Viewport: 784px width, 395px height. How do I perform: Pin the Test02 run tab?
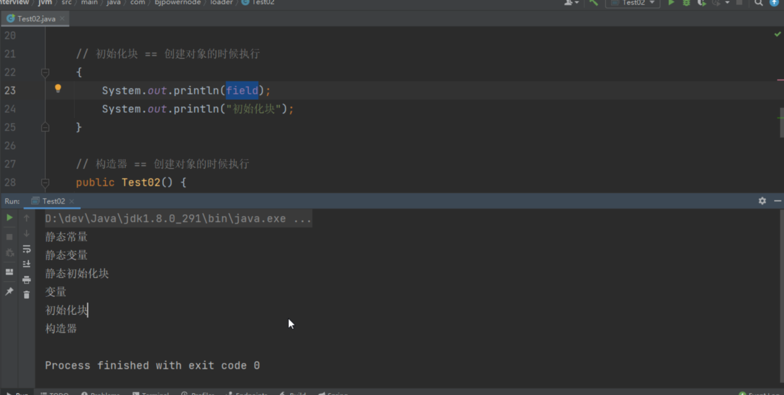(9, 291)
